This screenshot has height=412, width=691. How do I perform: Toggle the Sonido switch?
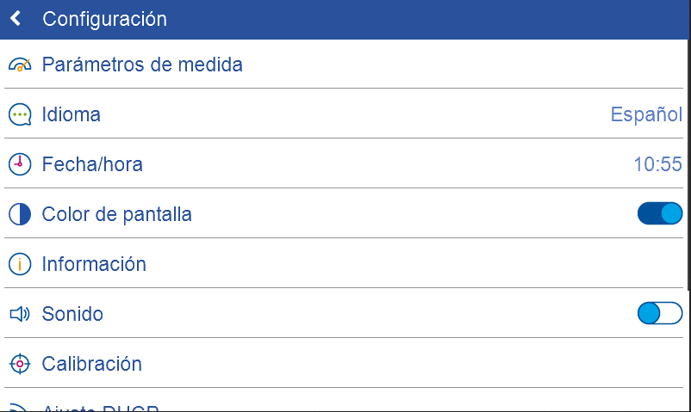point(659,314)
